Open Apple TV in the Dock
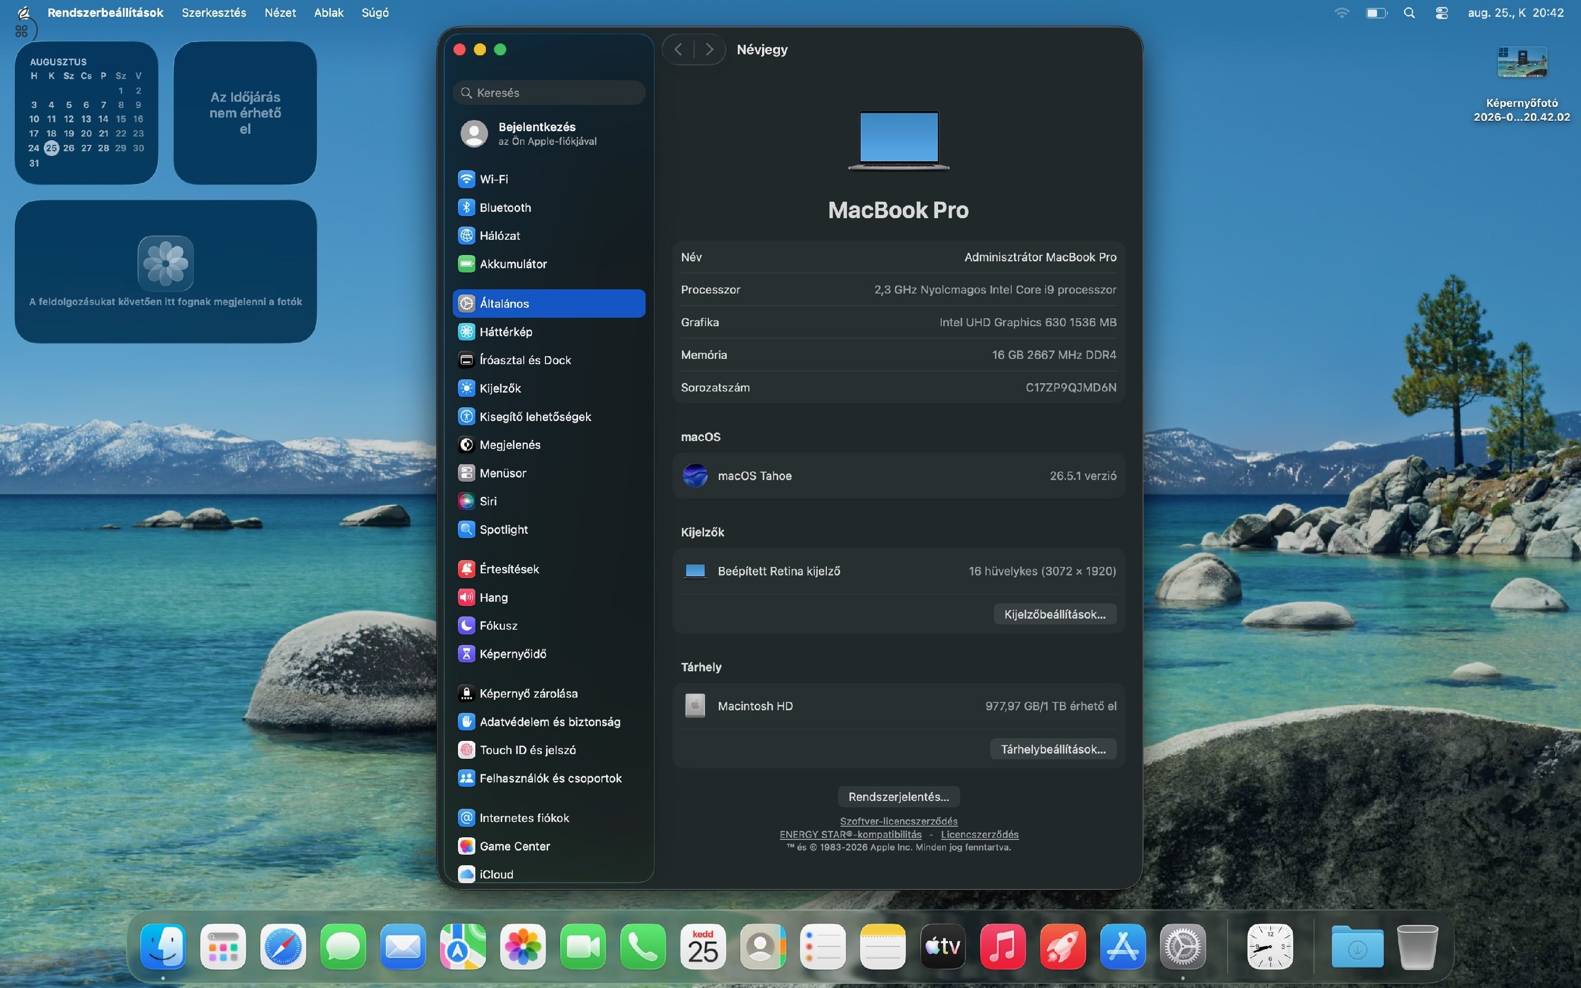 click(943, 946)
